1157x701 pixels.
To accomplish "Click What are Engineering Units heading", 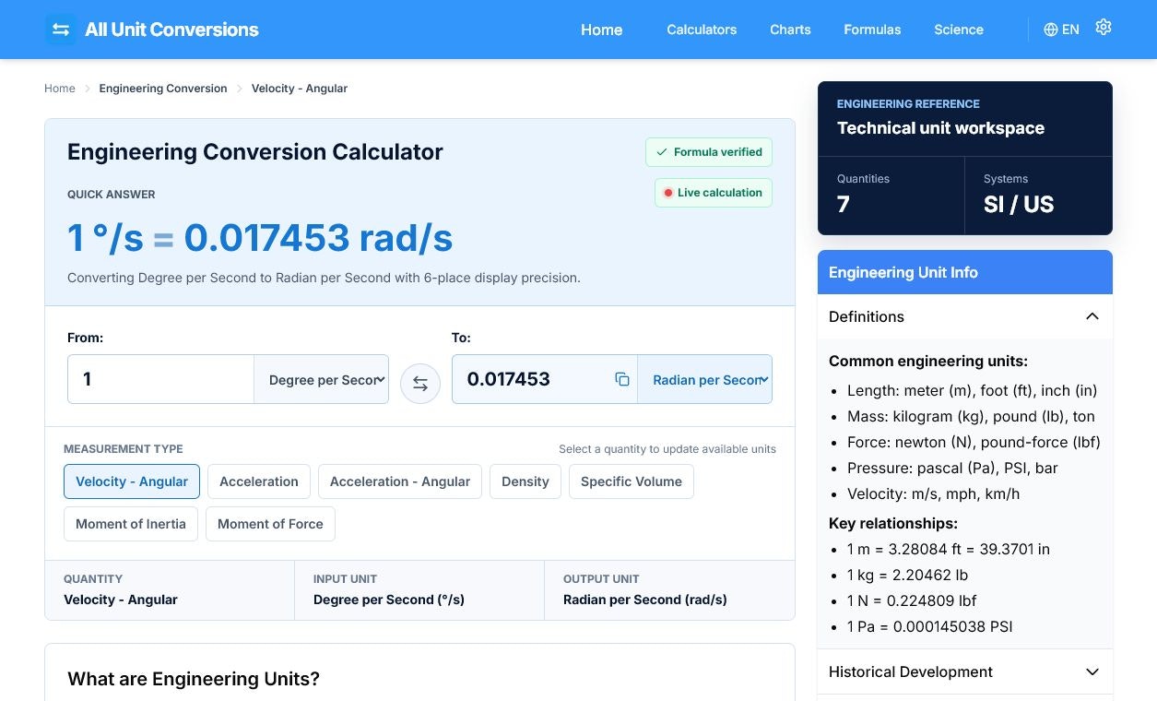I will click(x=194, y=679).
